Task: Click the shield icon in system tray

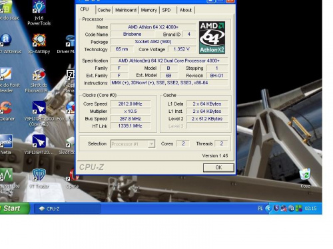Action: coord(276,208)
